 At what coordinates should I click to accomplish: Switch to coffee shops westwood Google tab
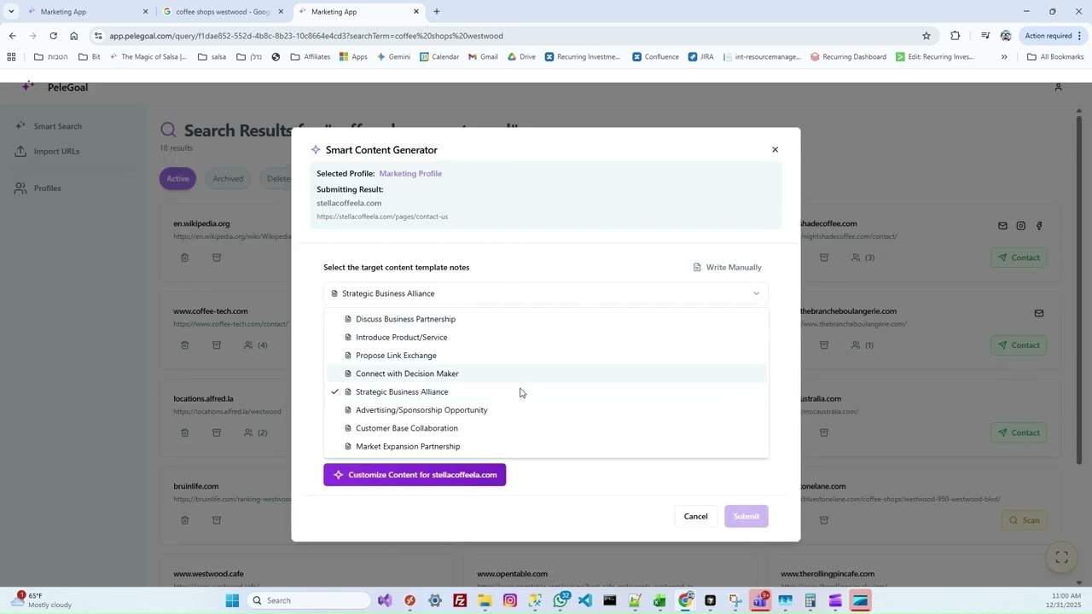click(223, 12)
